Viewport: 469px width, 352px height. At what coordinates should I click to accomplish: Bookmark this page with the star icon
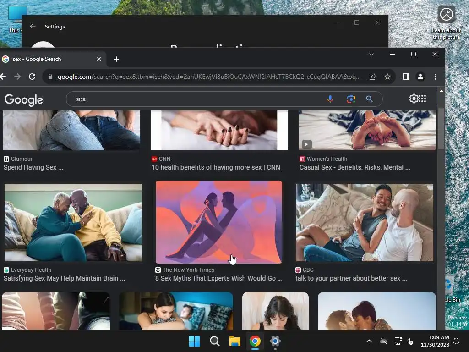[x=387, y=77]
